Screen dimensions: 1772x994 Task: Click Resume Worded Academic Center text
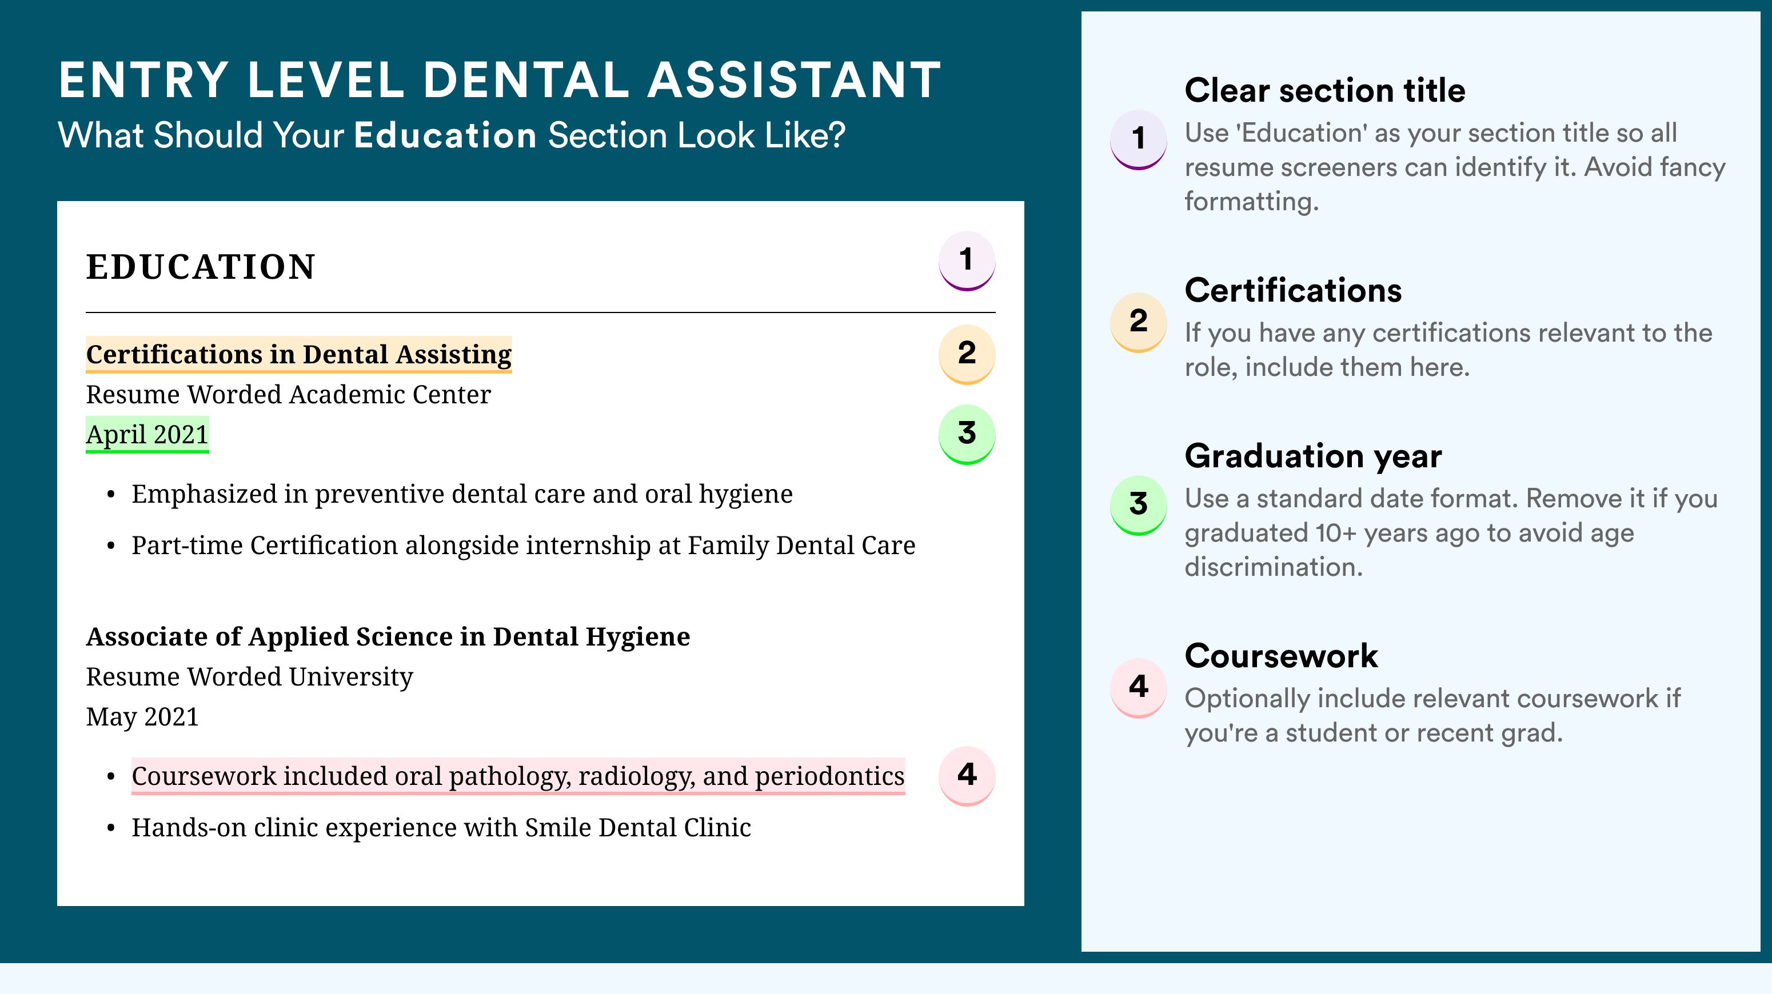click(x=288, y=395)
